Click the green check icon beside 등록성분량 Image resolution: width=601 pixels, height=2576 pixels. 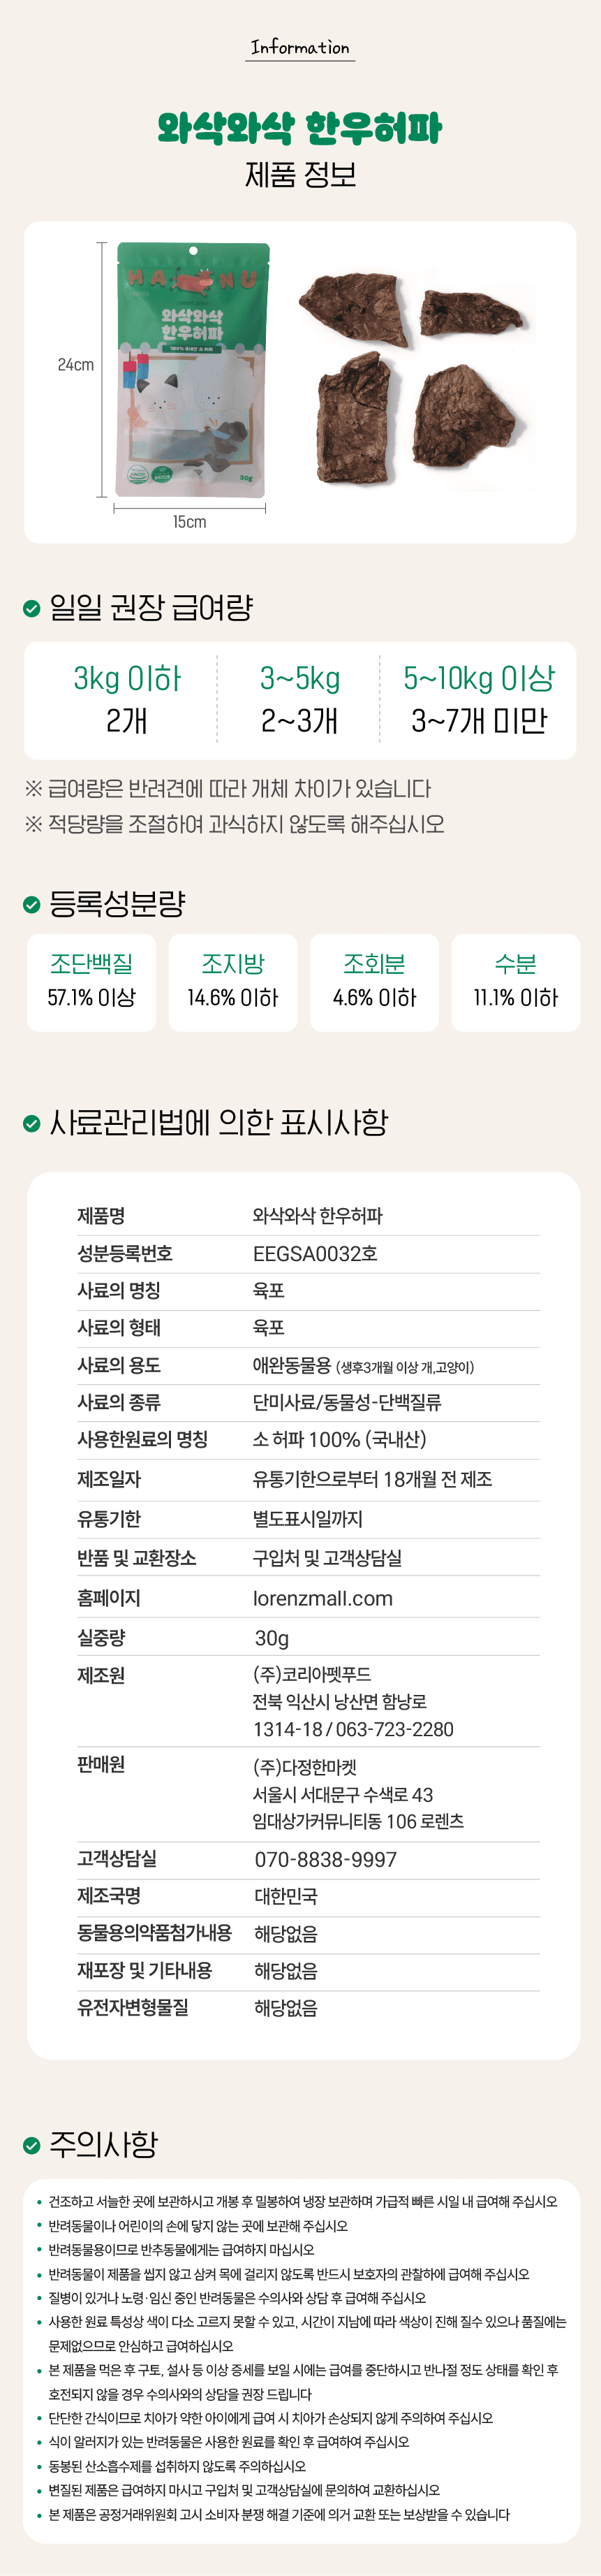(x=32, y=904)
